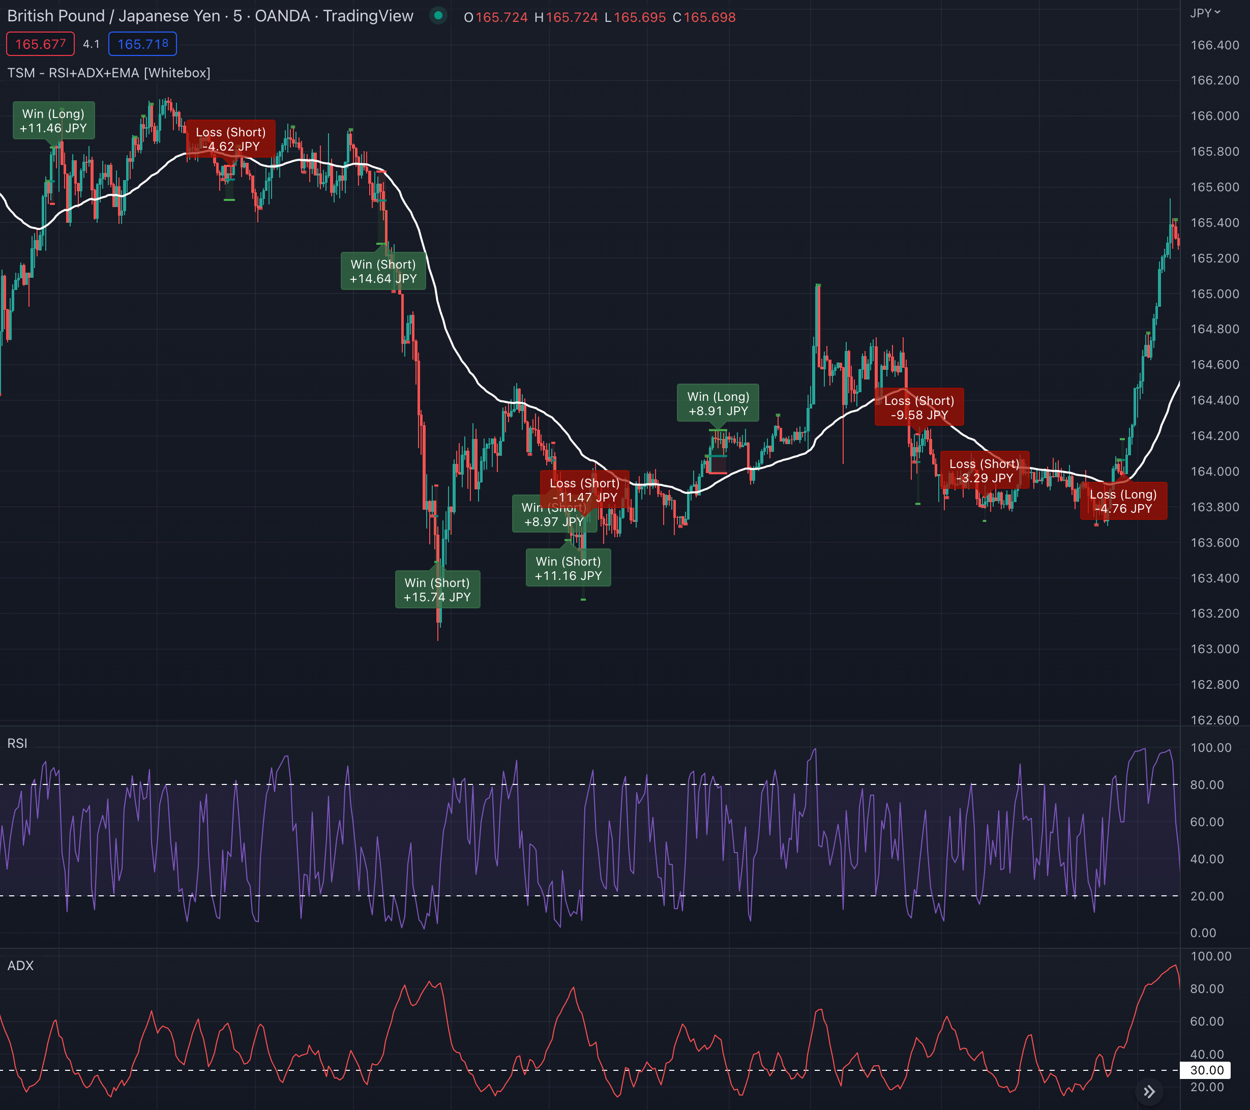Select the 'Win (Long) +8.91 JPY' trade marker

[x=719, y=403]
